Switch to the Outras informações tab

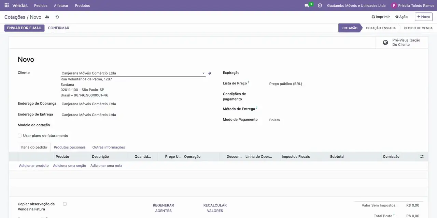point(109,147)
